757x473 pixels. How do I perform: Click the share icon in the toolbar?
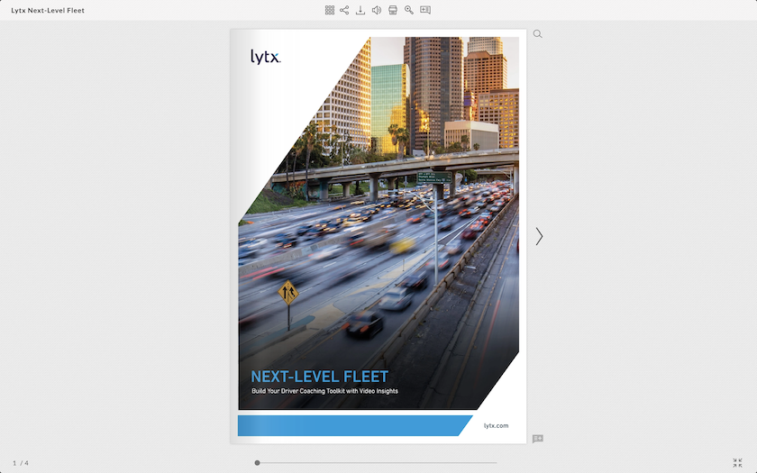pyautogui.click(x=344, y=10)
